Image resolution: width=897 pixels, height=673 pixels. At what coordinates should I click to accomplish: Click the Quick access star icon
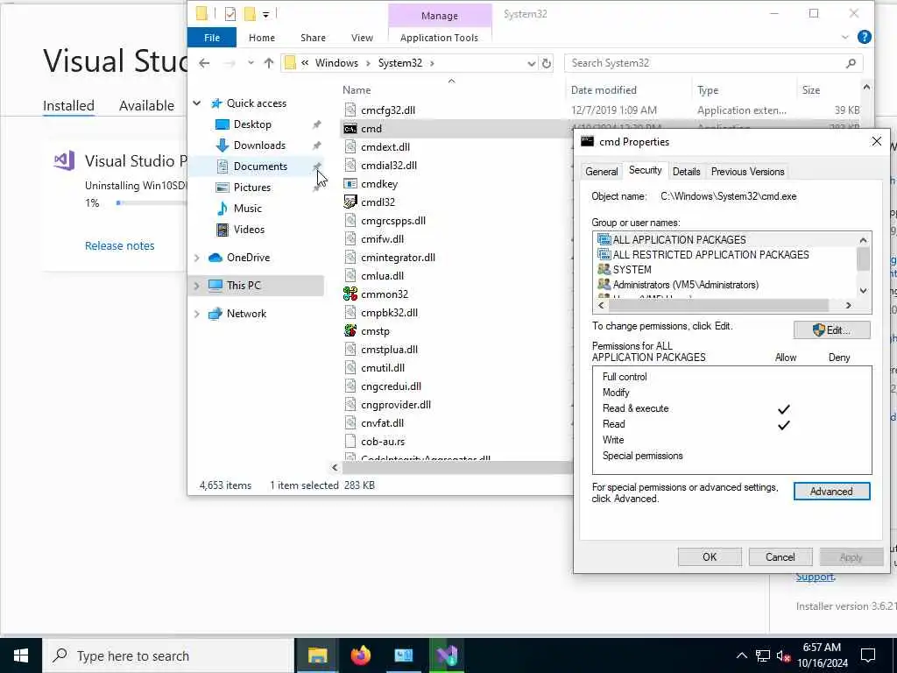[x=216, y=103]
